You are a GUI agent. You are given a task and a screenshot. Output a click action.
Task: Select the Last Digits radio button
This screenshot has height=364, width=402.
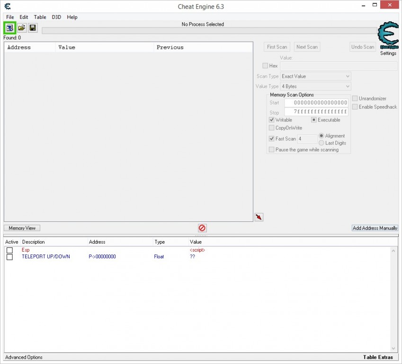[321, 143]
